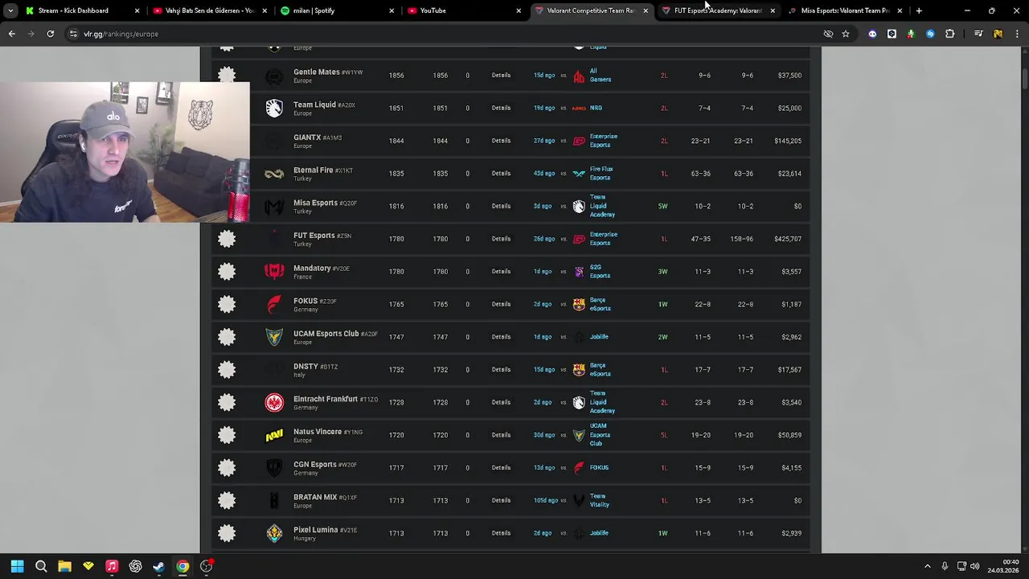Bookmark this page with the star icon
1029x579 pixels.
[846, 34]
